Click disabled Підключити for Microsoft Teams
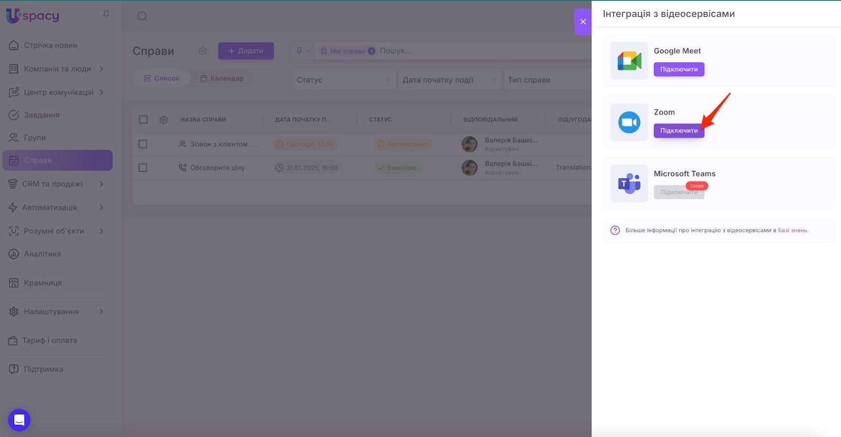The height and width of the screenshot is (437, 841). (679, 192)
